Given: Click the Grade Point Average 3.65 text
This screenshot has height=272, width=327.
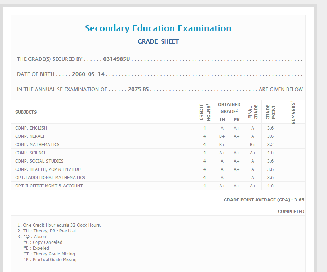Looking at the screenshot, I should [264, 200].
